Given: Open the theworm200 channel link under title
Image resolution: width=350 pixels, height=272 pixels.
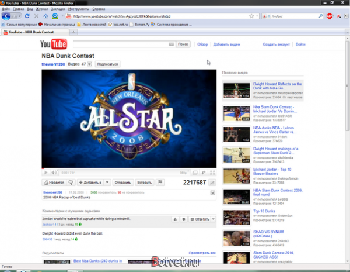Looking at the screenshot, I should (53, 64).
